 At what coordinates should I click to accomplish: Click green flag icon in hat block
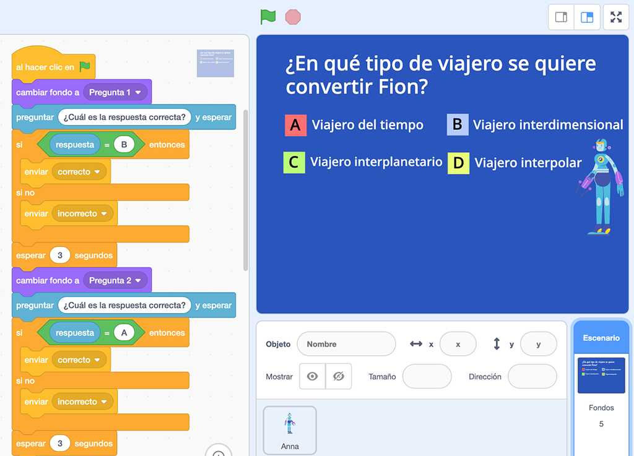(x=85, y=67)
